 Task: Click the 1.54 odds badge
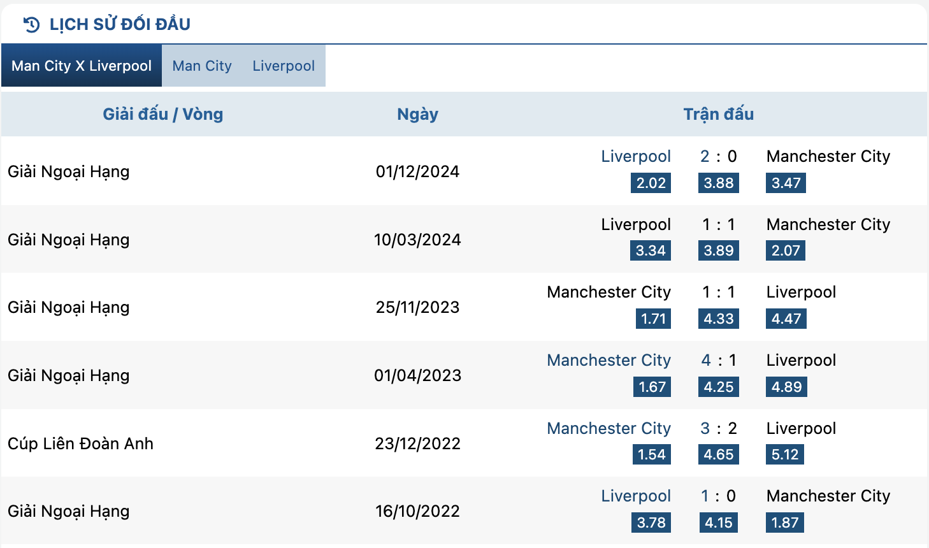coord(651,454)
